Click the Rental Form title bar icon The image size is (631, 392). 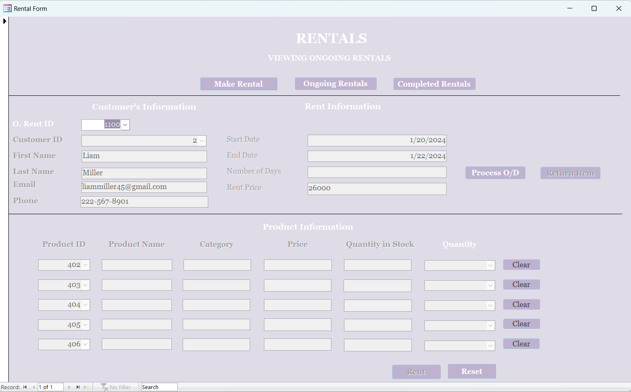tap(7, 8)
